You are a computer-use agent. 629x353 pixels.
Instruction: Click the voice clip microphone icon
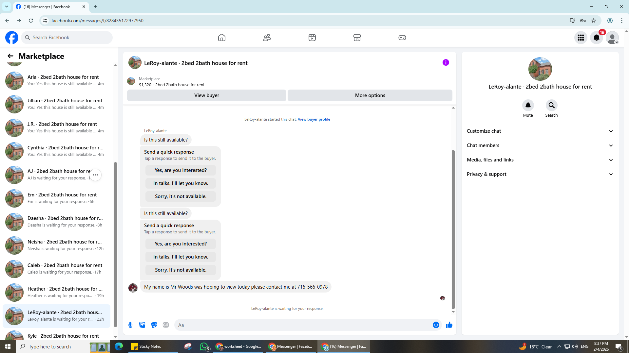[x=130, y=325]
